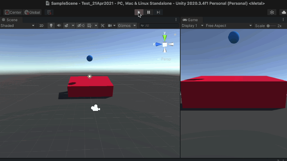Click the grid snapping icon in the toolbar
The height and width of the screenshot is (161, 287).
(49, 12)
